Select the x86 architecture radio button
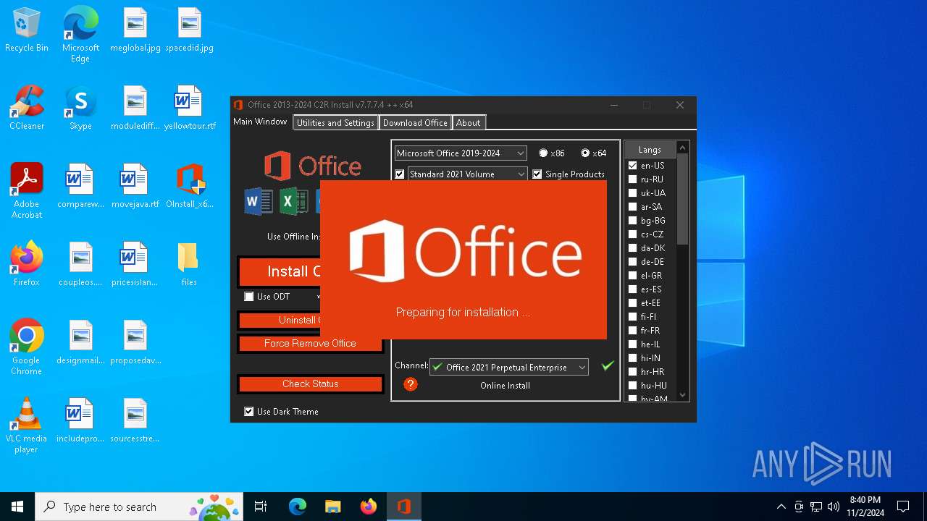 pos(543,153)
